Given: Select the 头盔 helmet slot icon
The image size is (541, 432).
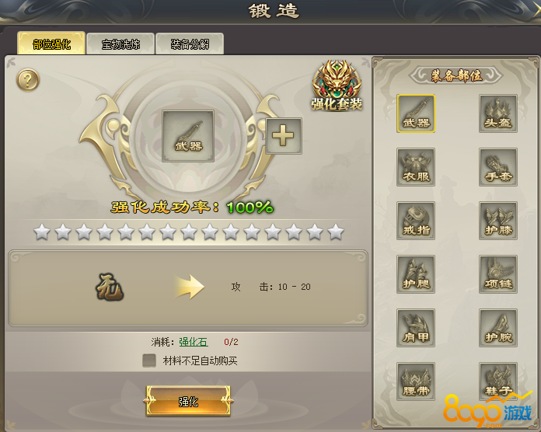Looking at the screenshot, I should pos(498,113).
